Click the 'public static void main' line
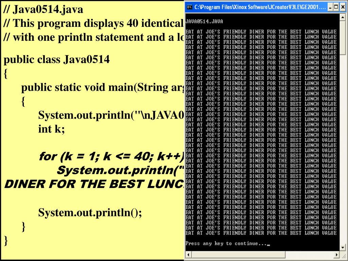The height and width of the screenshot is (261, 348). pyautogui.click(x=103, y=88)
